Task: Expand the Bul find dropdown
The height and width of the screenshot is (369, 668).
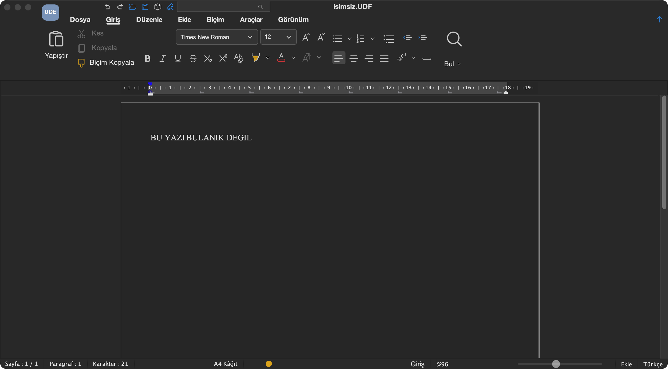Action: [459, 64]
